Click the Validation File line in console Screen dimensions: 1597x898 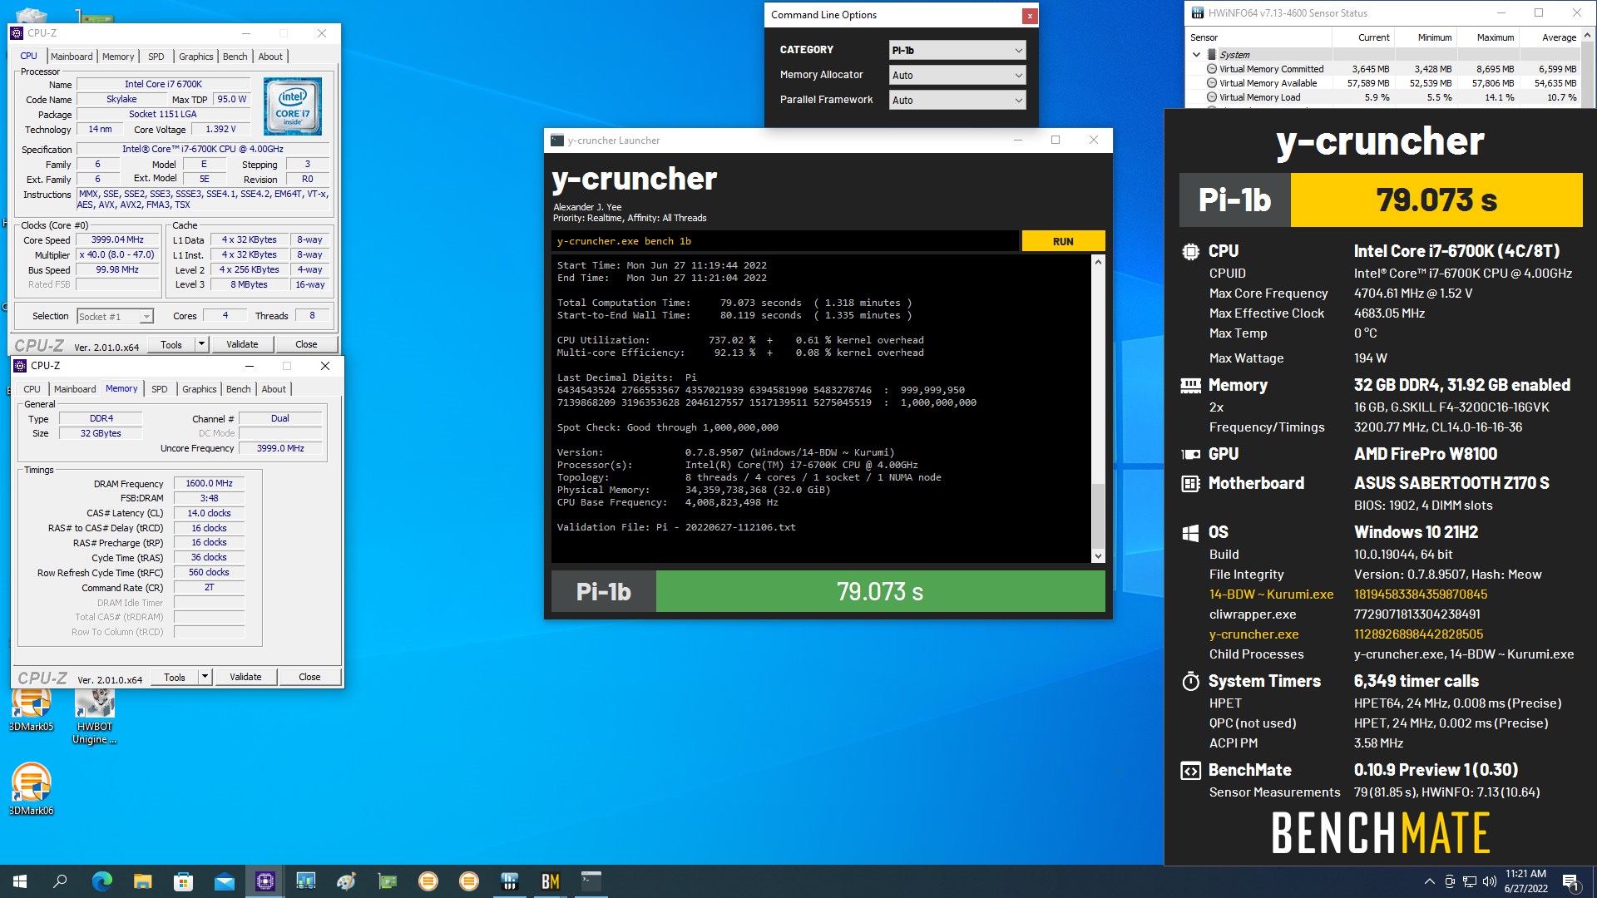coord(676,527)
